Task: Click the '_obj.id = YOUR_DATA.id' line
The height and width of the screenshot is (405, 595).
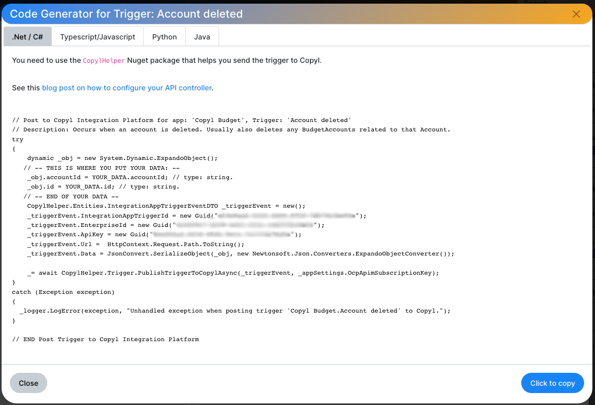Action: [x=103, y=187]
